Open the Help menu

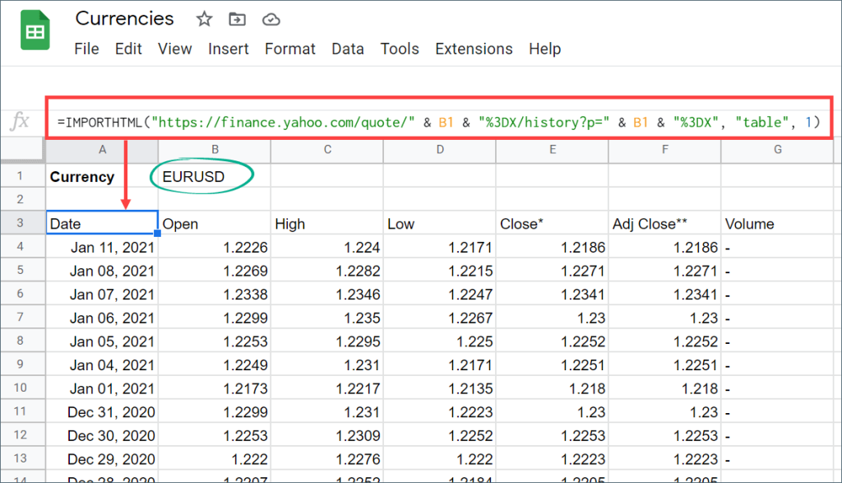544,49
